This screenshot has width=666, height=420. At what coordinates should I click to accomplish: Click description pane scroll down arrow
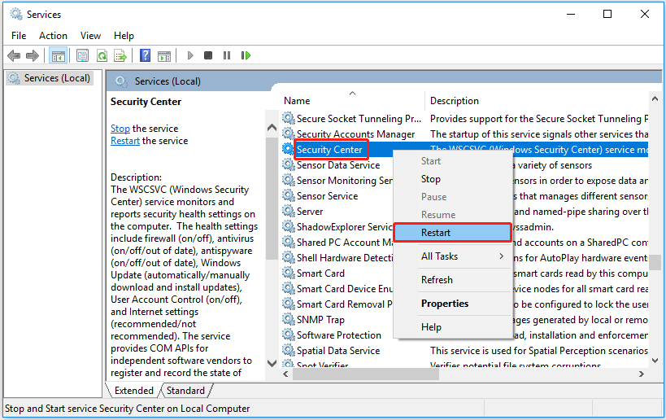pos(272,363)
